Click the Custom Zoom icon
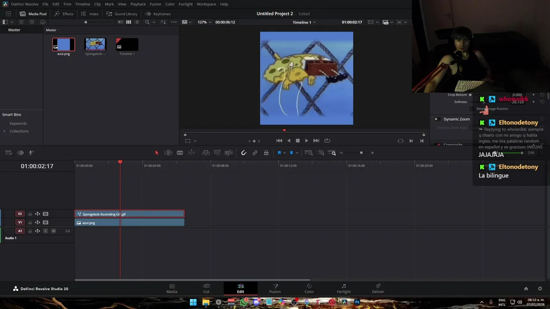The width and height of the screenshot is (550, 309). point(332,153)
